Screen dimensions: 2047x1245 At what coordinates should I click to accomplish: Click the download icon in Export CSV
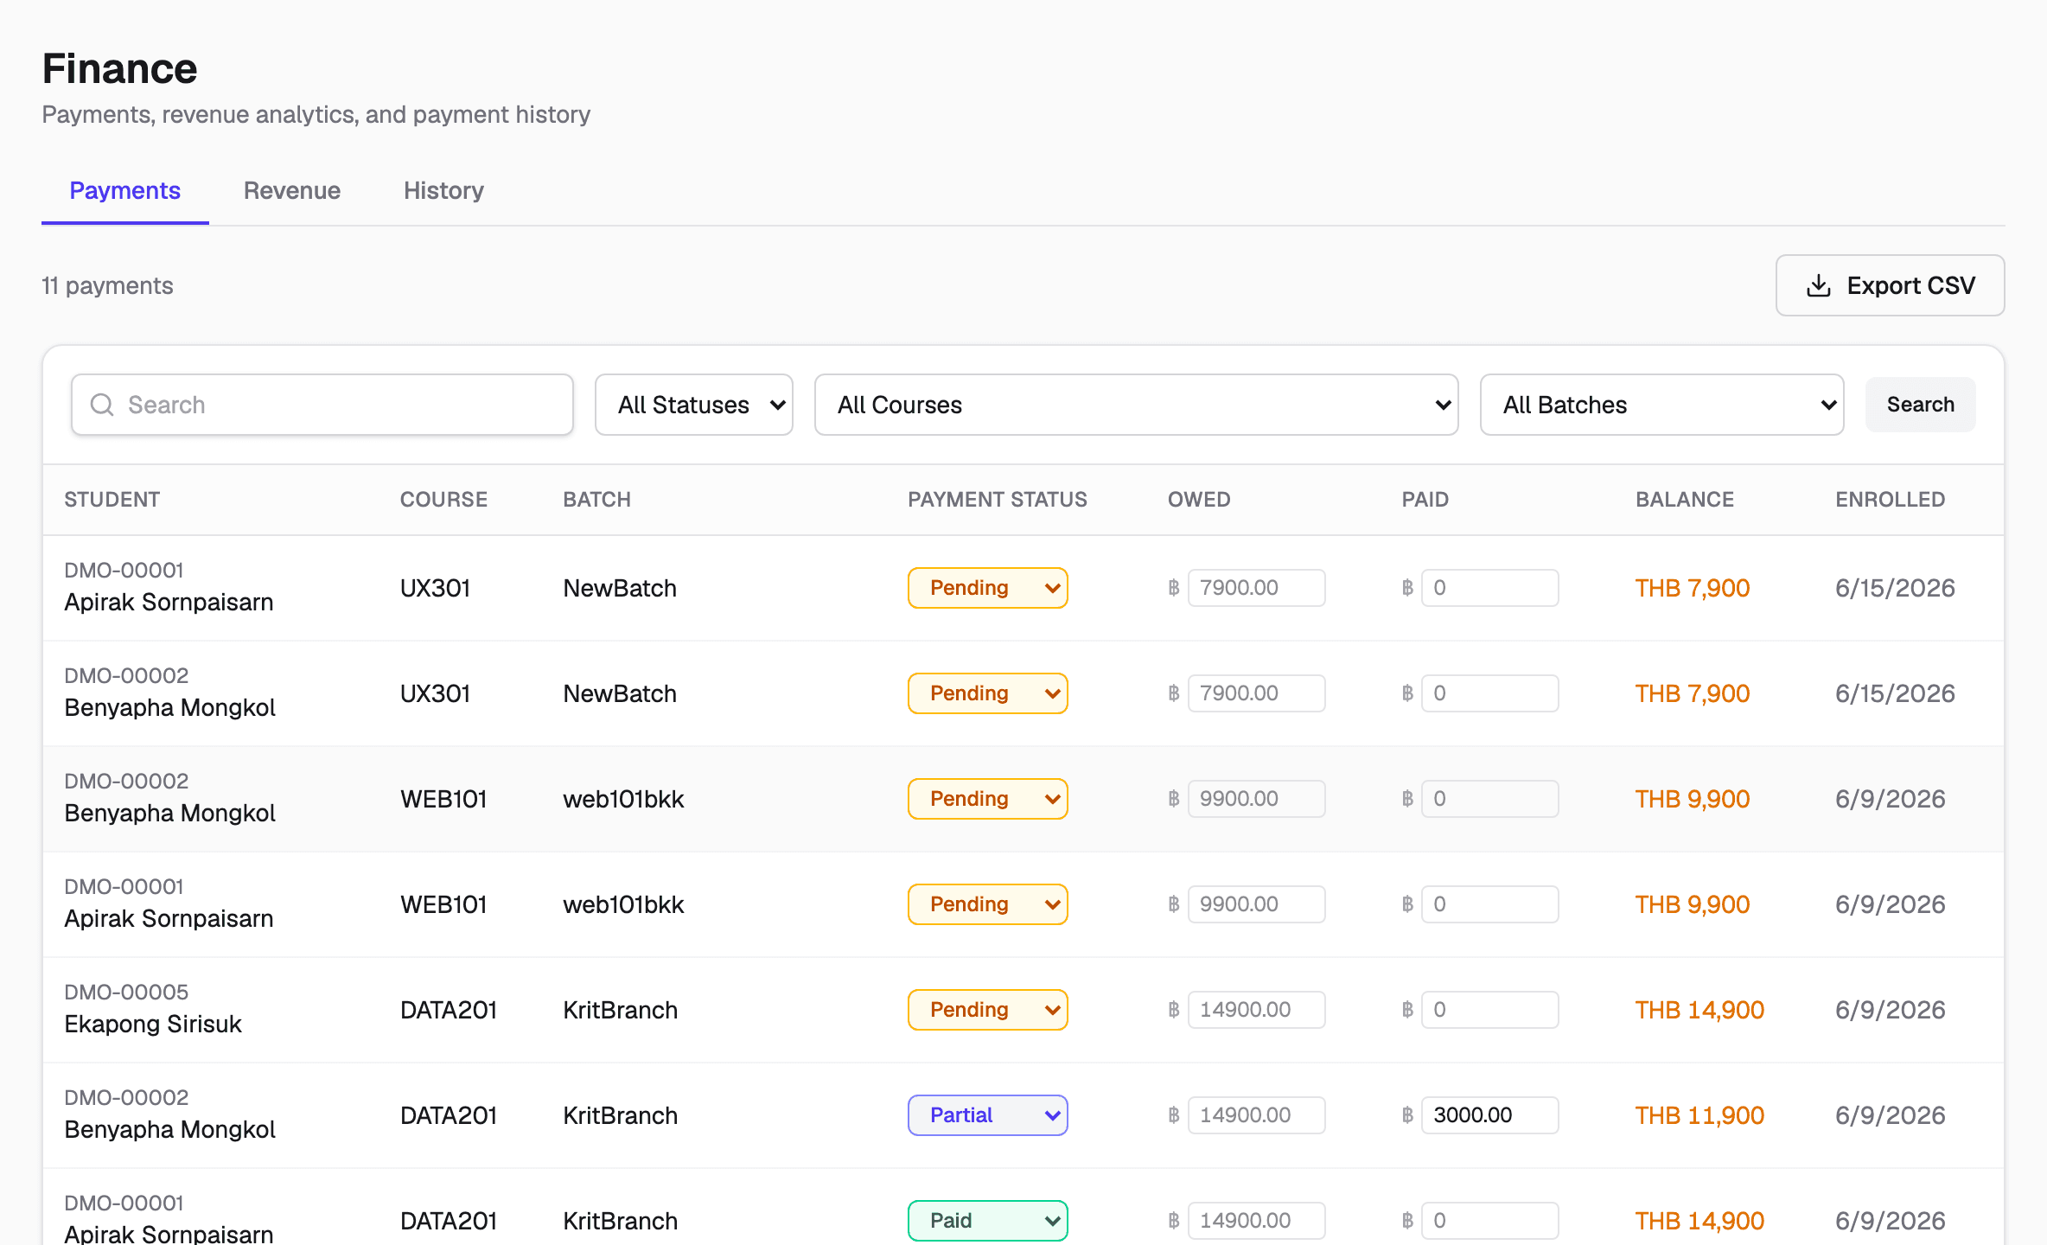pyautogui.click(x=1819, y=285)
